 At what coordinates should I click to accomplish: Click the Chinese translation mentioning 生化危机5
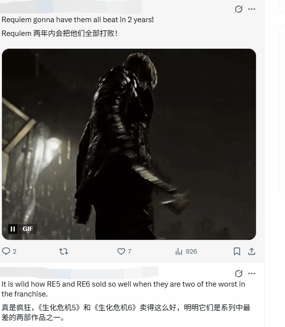tap(126, 312)
